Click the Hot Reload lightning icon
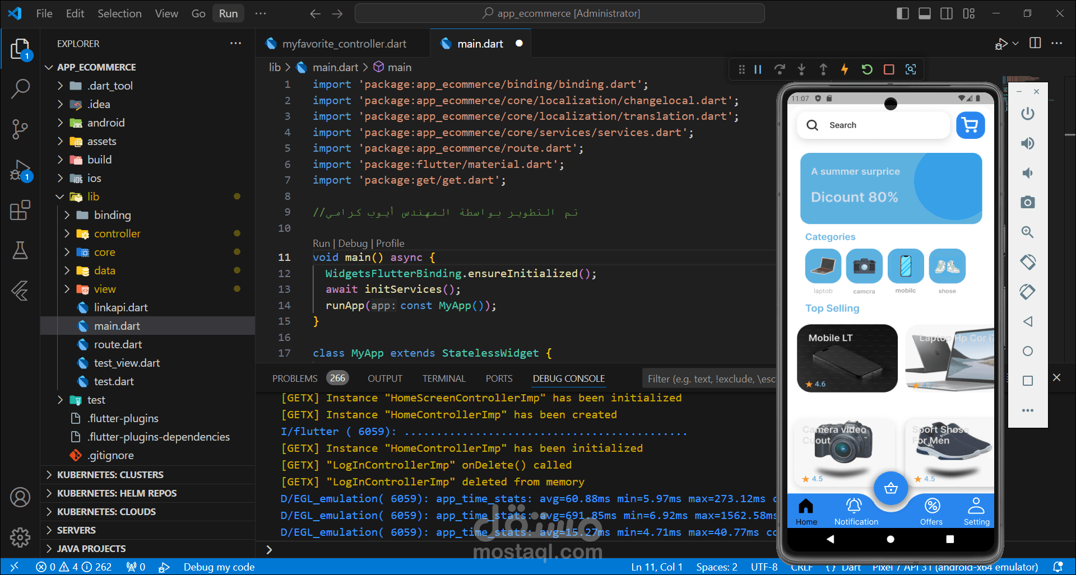Viewport: 1076px width, 575px height. click(845, 69)
